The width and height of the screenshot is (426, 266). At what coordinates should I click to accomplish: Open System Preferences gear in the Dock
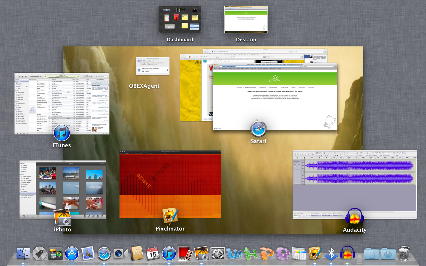pos(217,254)
